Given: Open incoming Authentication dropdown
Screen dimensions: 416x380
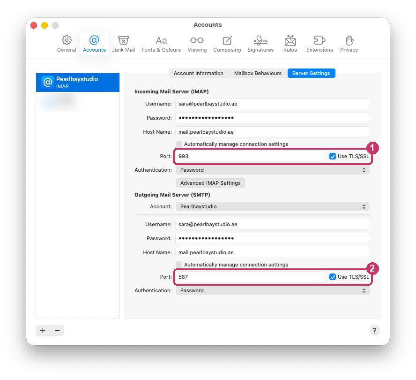Looking at the screenshot, I should tap(272, 170).
